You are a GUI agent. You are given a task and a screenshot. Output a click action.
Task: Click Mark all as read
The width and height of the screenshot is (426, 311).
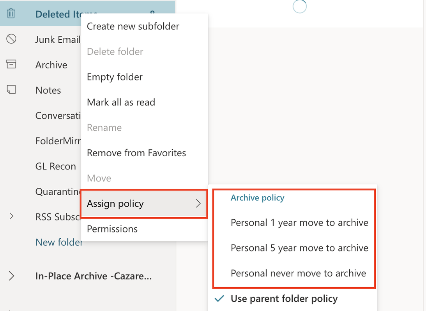pyautogui.click(x=121, y=102)
